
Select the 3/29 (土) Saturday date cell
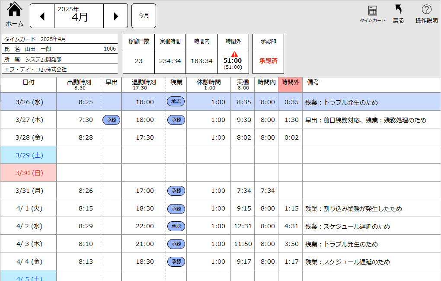pos(29,155)
